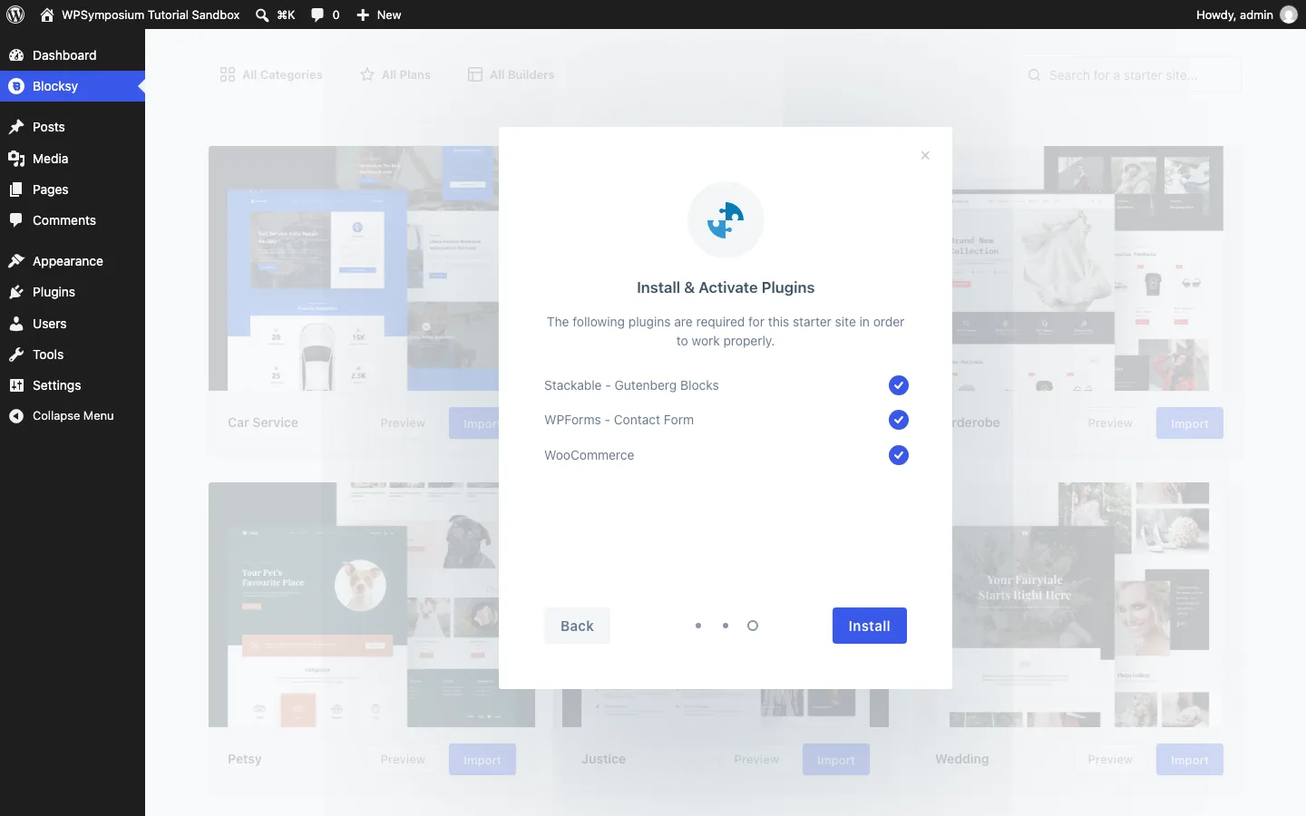Click the Pages icon in sidebar

coord(16,189)
